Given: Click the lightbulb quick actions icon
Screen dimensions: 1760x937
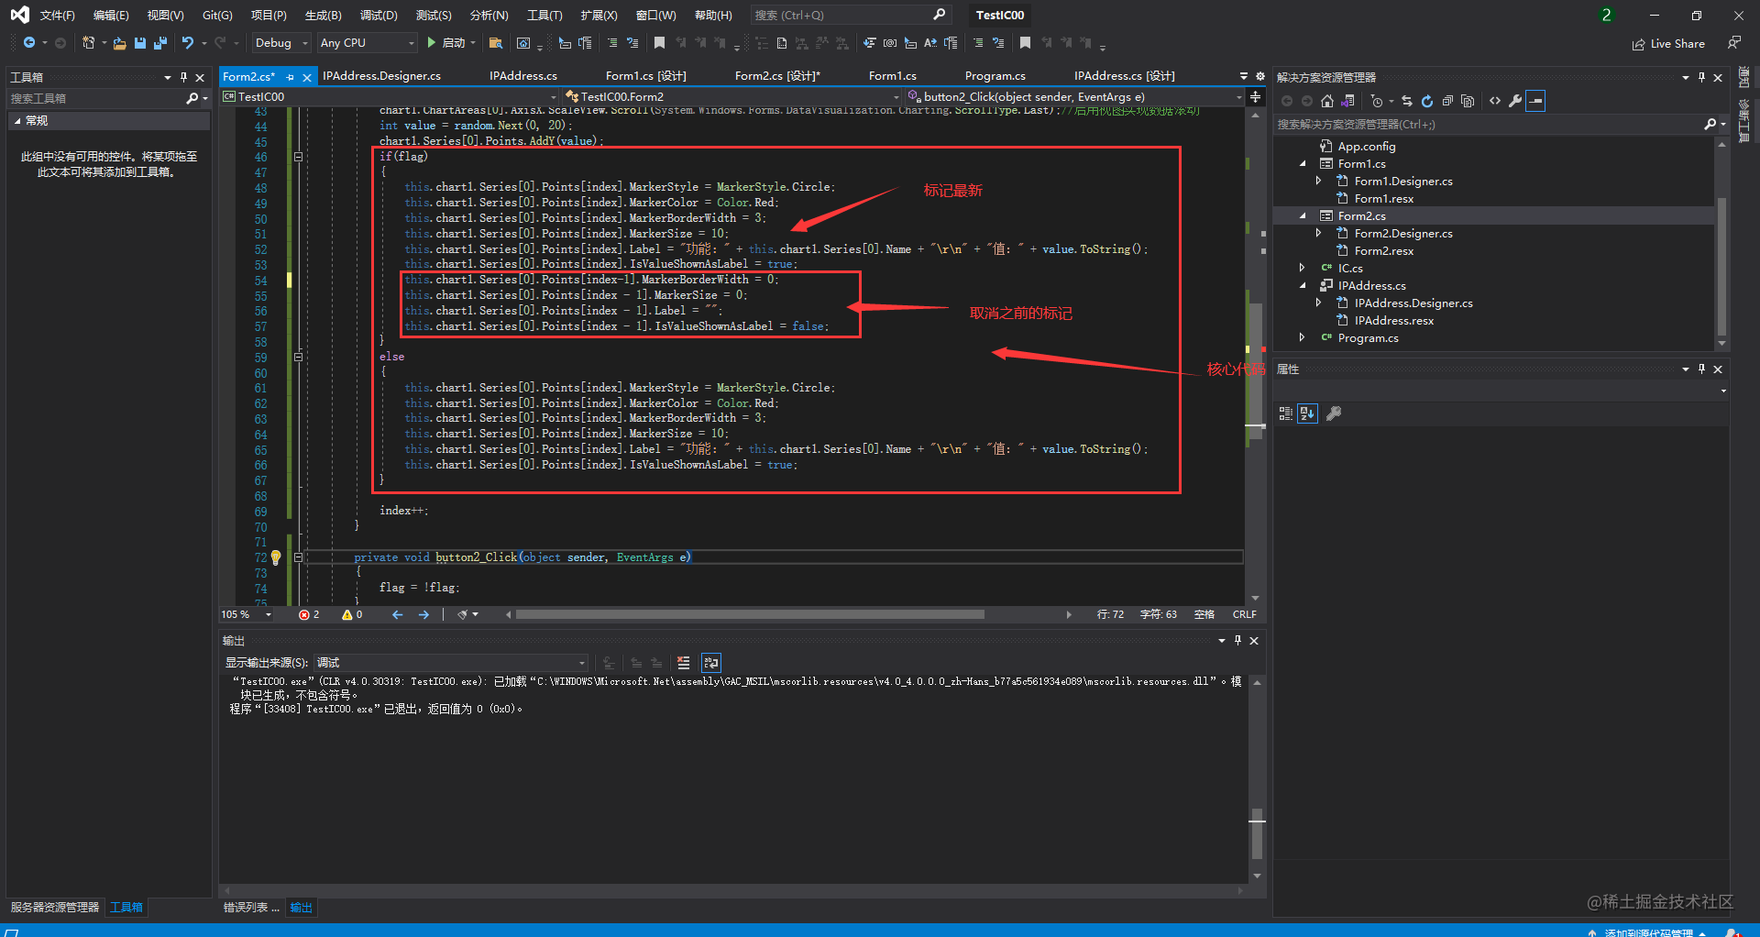Looking at the screenshot, I should (276, 557).
